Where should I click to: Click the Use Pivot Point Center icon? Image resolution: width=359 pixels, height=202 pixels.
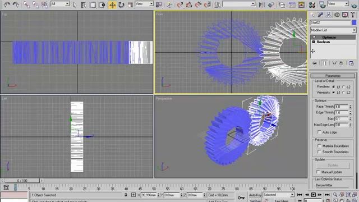point(159,4)
